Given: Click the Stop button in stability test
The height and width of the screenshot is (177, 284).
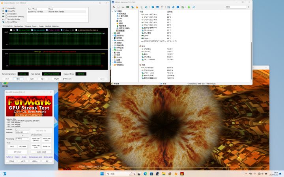Looking at the screenshot, I should pyautogui.click(x=18, y=79).
